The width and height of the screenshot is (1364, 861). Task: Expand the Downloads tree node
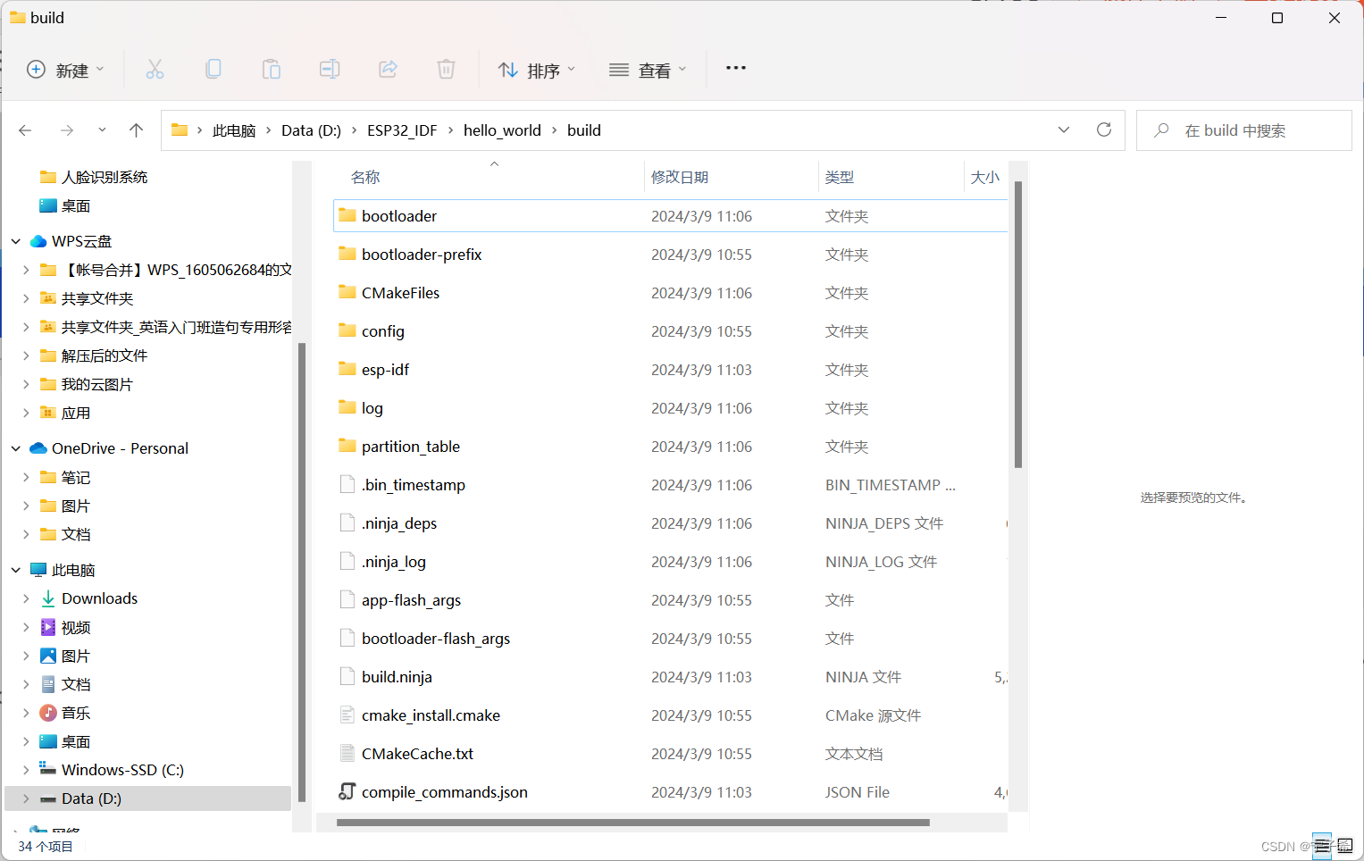(x=26, y=598)
